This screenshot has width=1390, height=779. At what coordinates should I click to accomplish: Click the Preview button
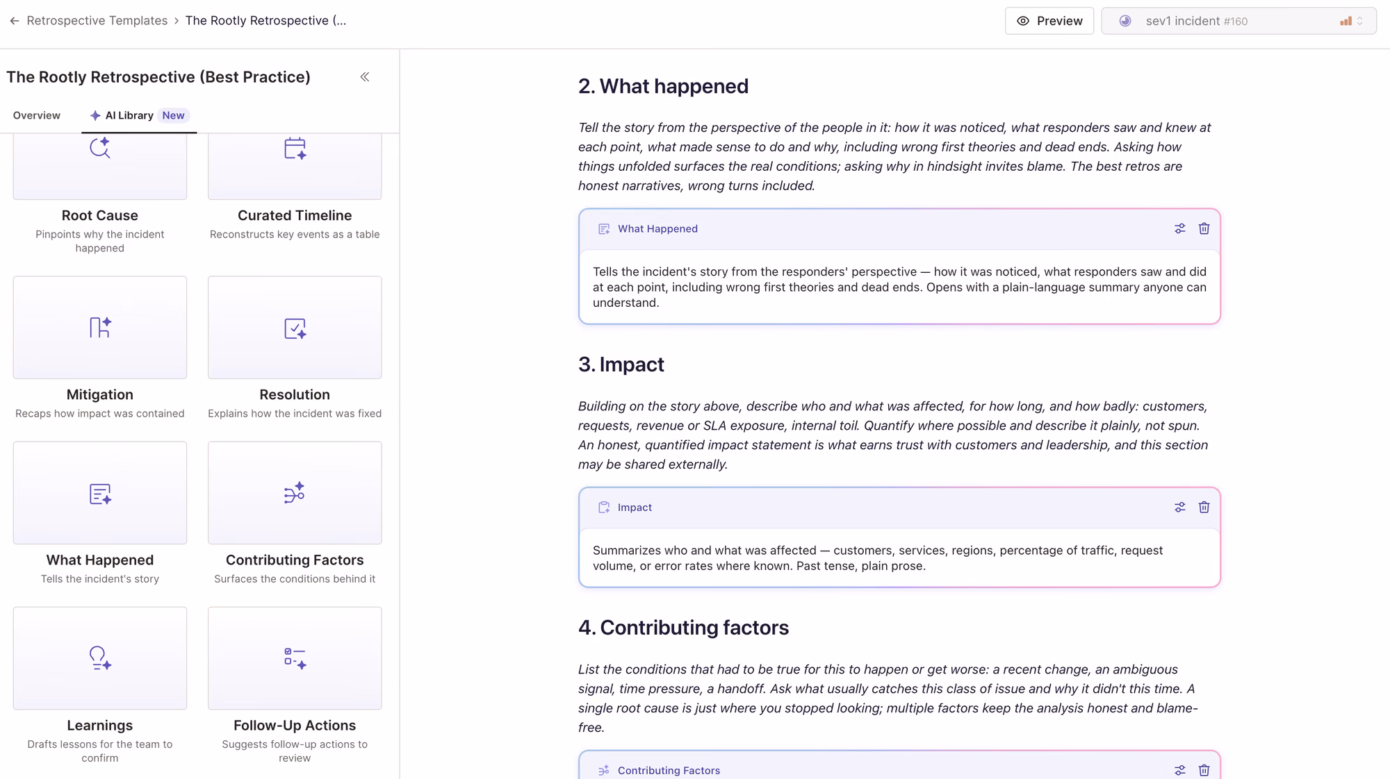click(x=1049, y=21)
